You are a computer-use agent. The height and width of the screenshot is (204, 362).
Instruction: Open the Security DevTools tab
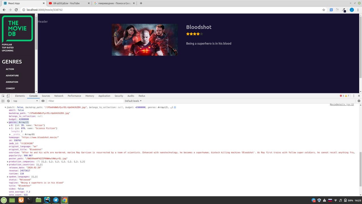click(x=119, y=96)
